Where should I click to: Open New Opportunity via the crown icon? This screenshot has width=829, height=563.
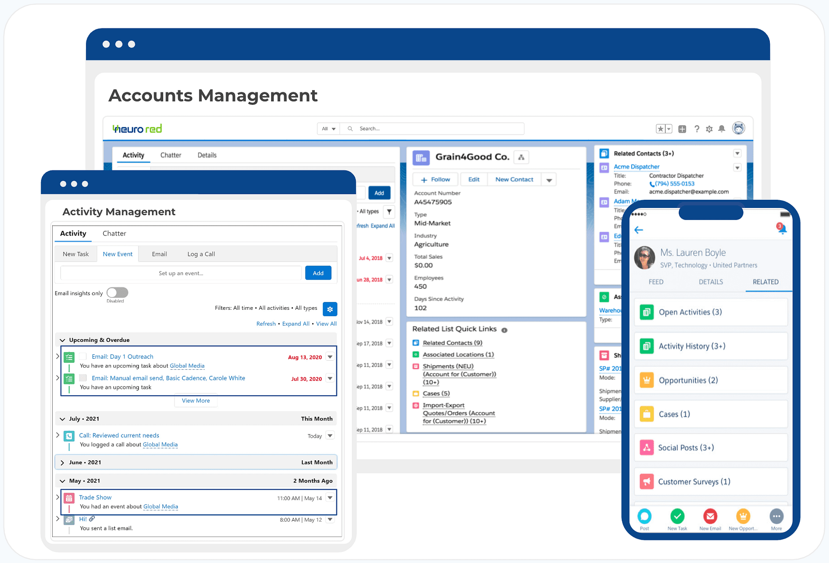(743, 516)
